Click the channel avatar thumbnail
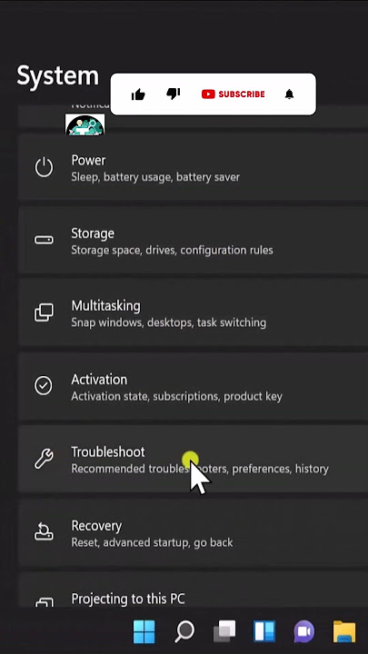Screen dimensions: 368x654 click(85, 124)
